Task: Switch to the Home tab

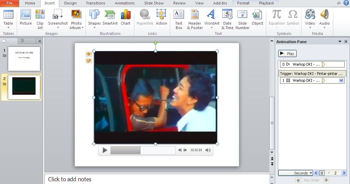Action: coord(30,3)
